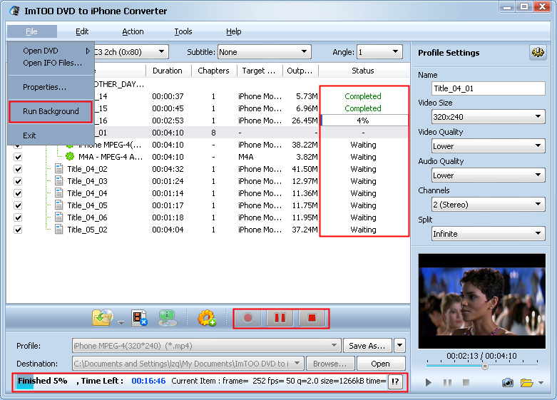Image resolution: width=557 pixels, height=400 pixels.
Task: Uncheck the Title_04_03 checkbox
Action: 18,181
